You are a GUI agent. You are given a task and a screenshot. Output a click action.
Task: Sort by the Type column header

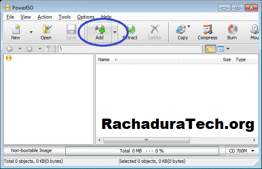tap(246, 60)
